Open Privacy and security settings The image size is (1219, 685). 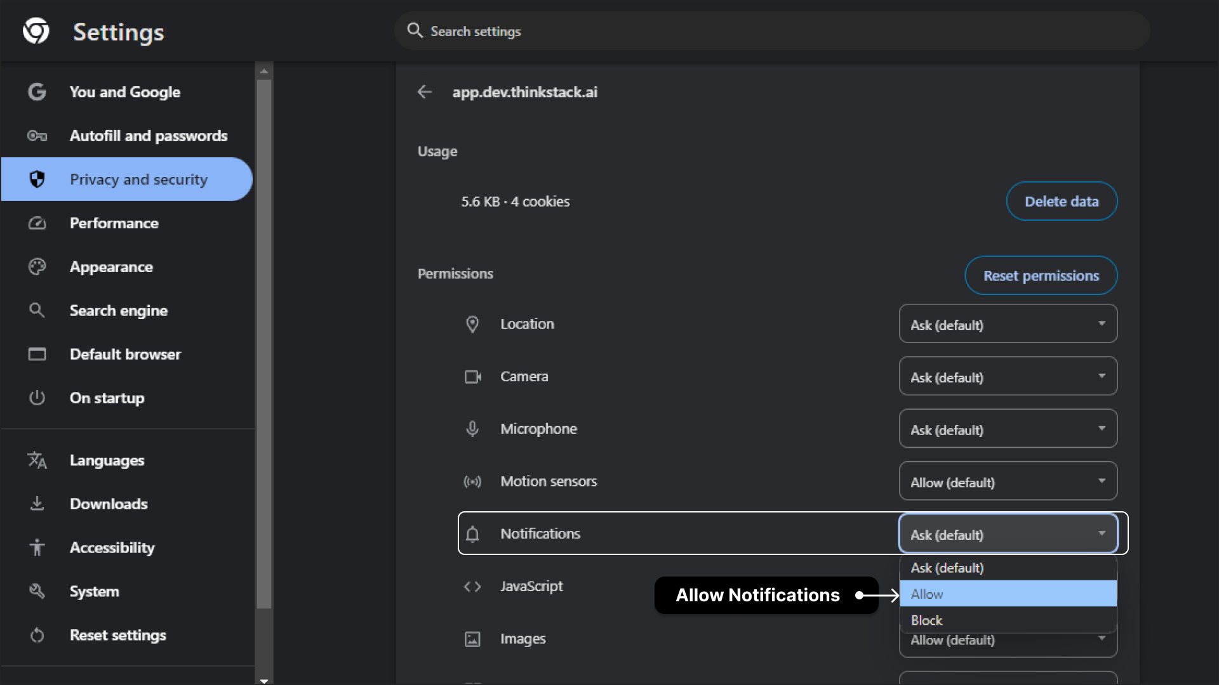click(127, 179)
